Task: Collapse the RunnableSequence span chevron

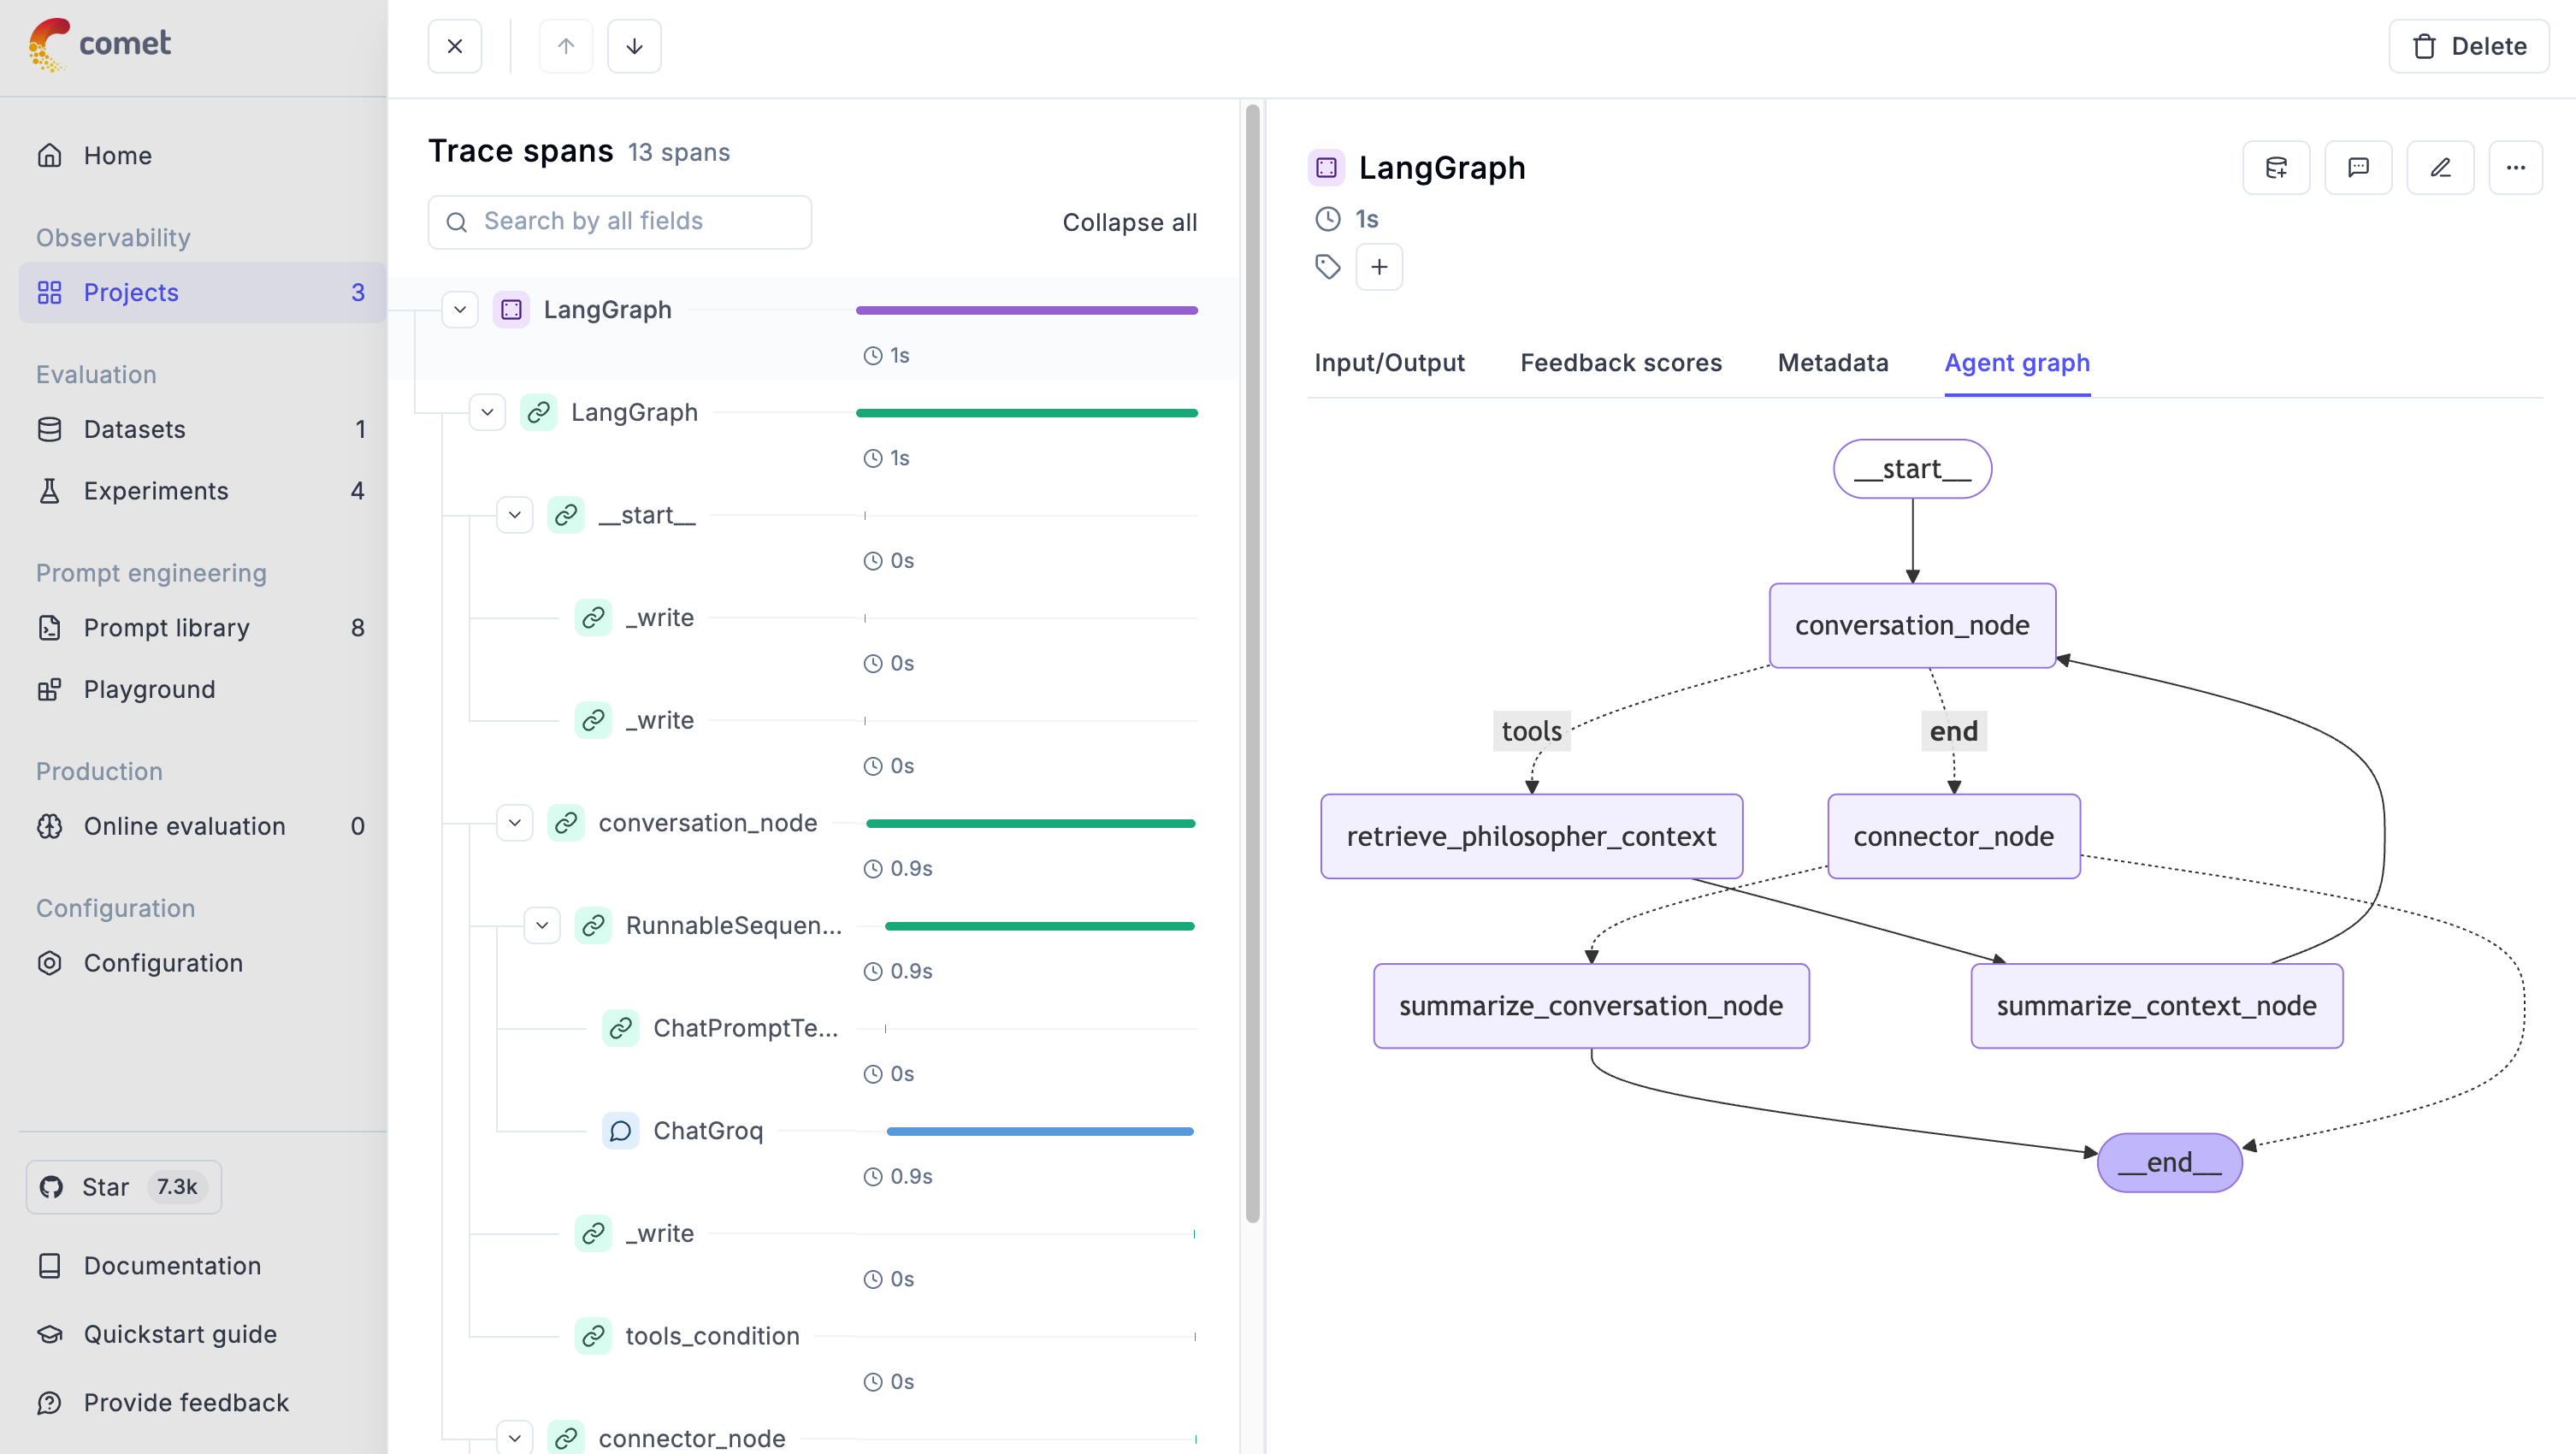Action: (542, 926)
